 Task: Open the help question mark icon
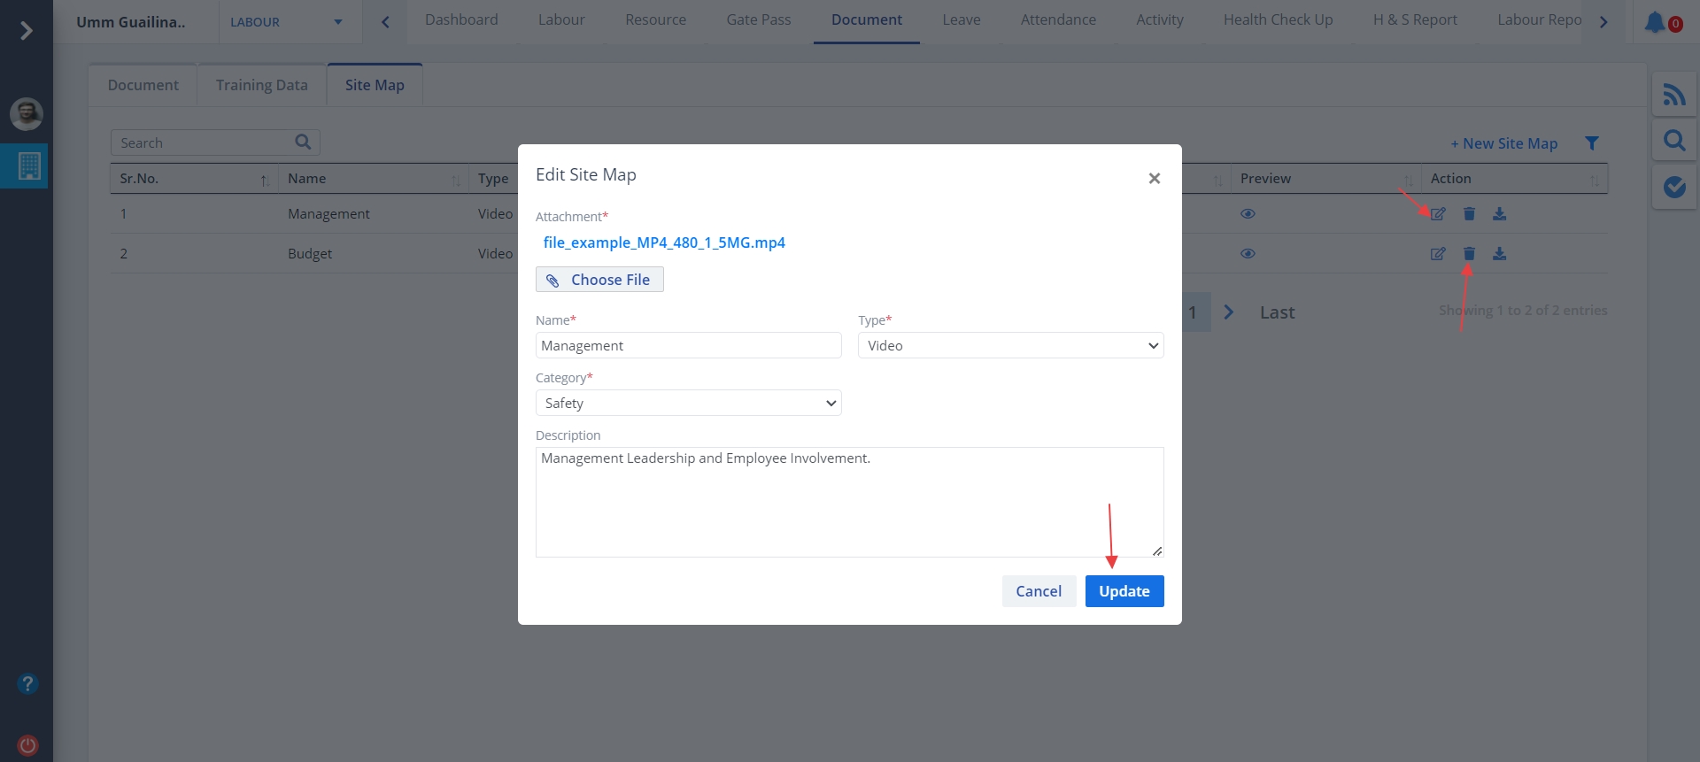coord(27,684)
